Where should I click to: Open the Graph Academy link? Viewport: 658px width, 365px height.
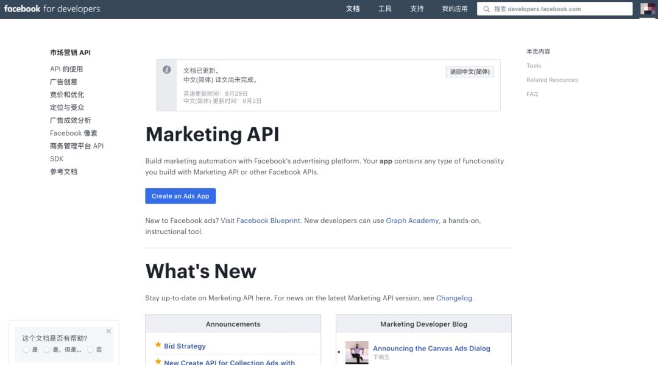(412, 221)
